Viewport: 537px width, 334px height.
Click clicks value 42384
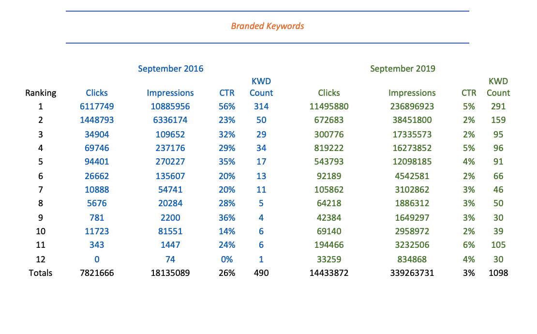click(329, 218)
